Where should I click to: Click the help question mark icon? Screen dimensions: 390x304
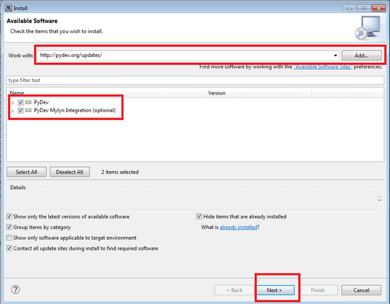pyautogui.click(x=15, y=289)
